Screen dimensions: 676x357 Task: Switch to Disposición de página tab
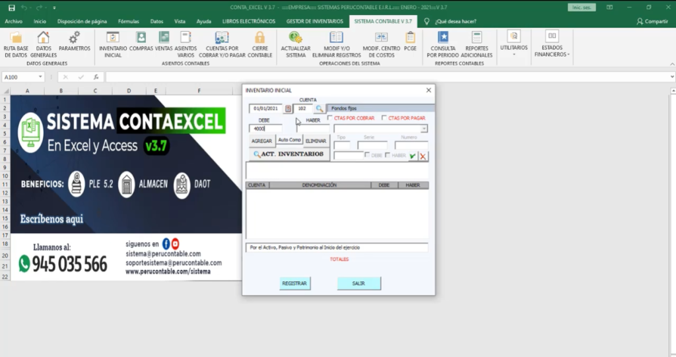point(82,21)
